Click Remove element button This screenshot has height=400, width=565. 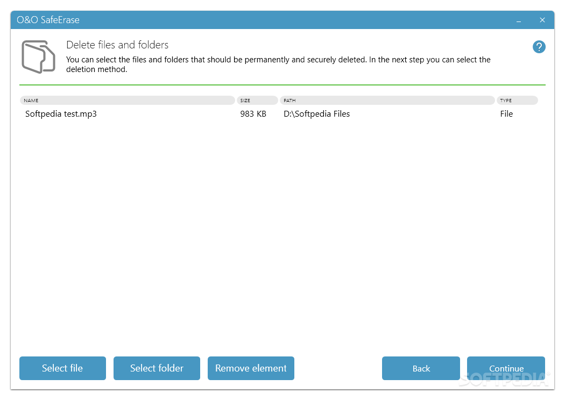click(x=251, y=368)
